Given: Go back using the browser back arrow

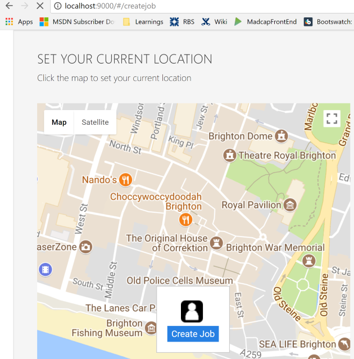Looking at the screenshot, I should pyautogui.click(x=9, y=6).
